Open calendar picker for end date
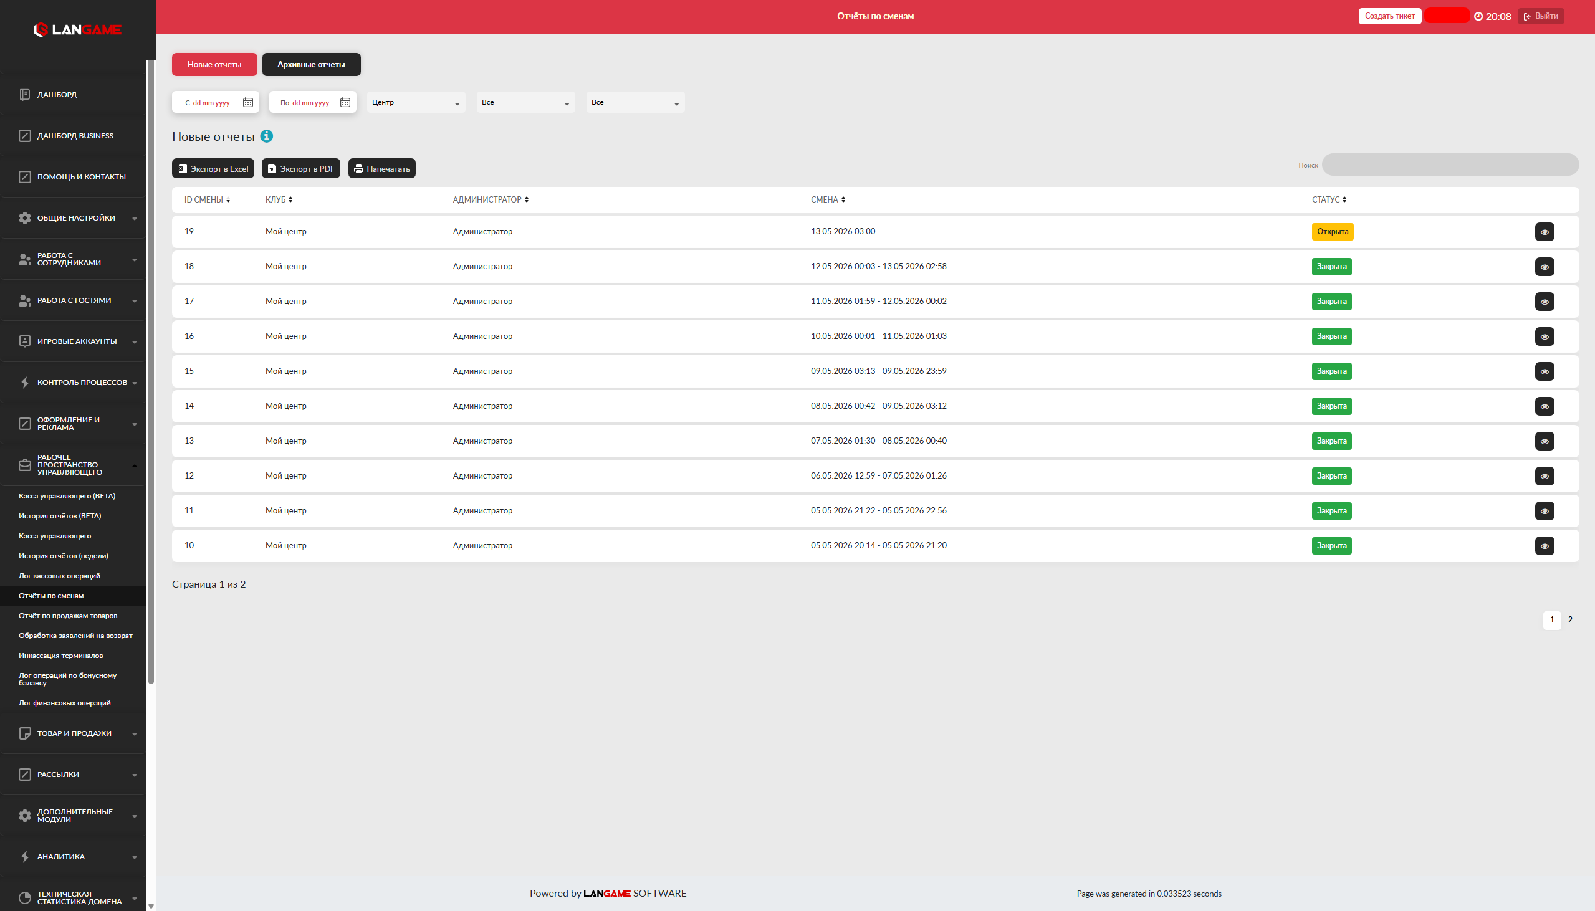The image size is (1595, 911). click(345, 102)
